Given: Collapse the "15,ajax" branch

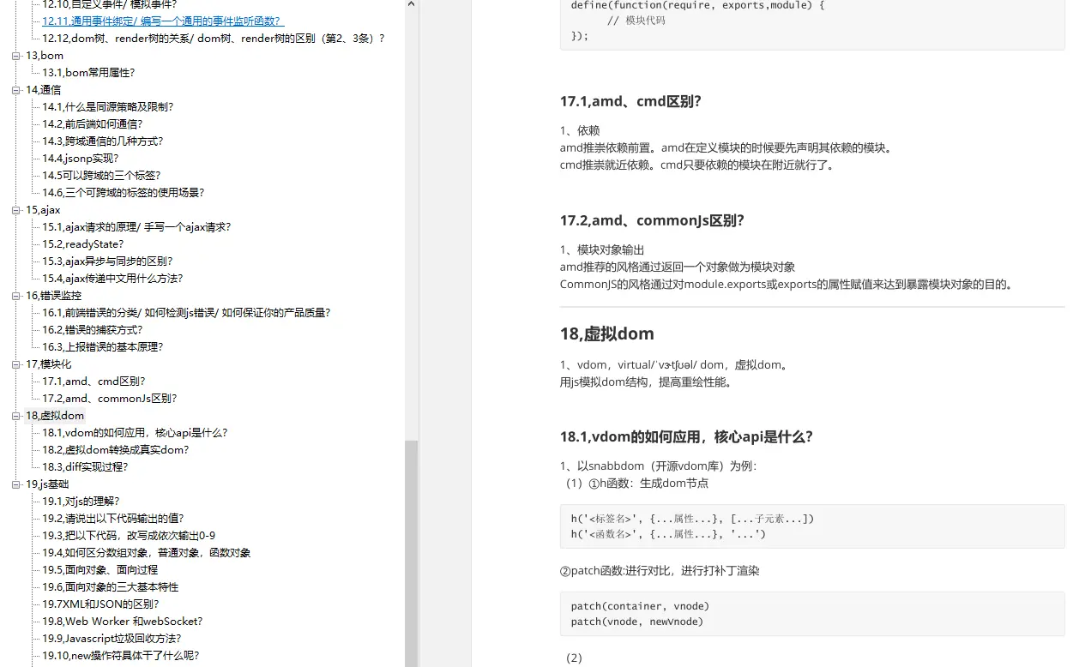Looking at the screenshot, I should (15, 209).
